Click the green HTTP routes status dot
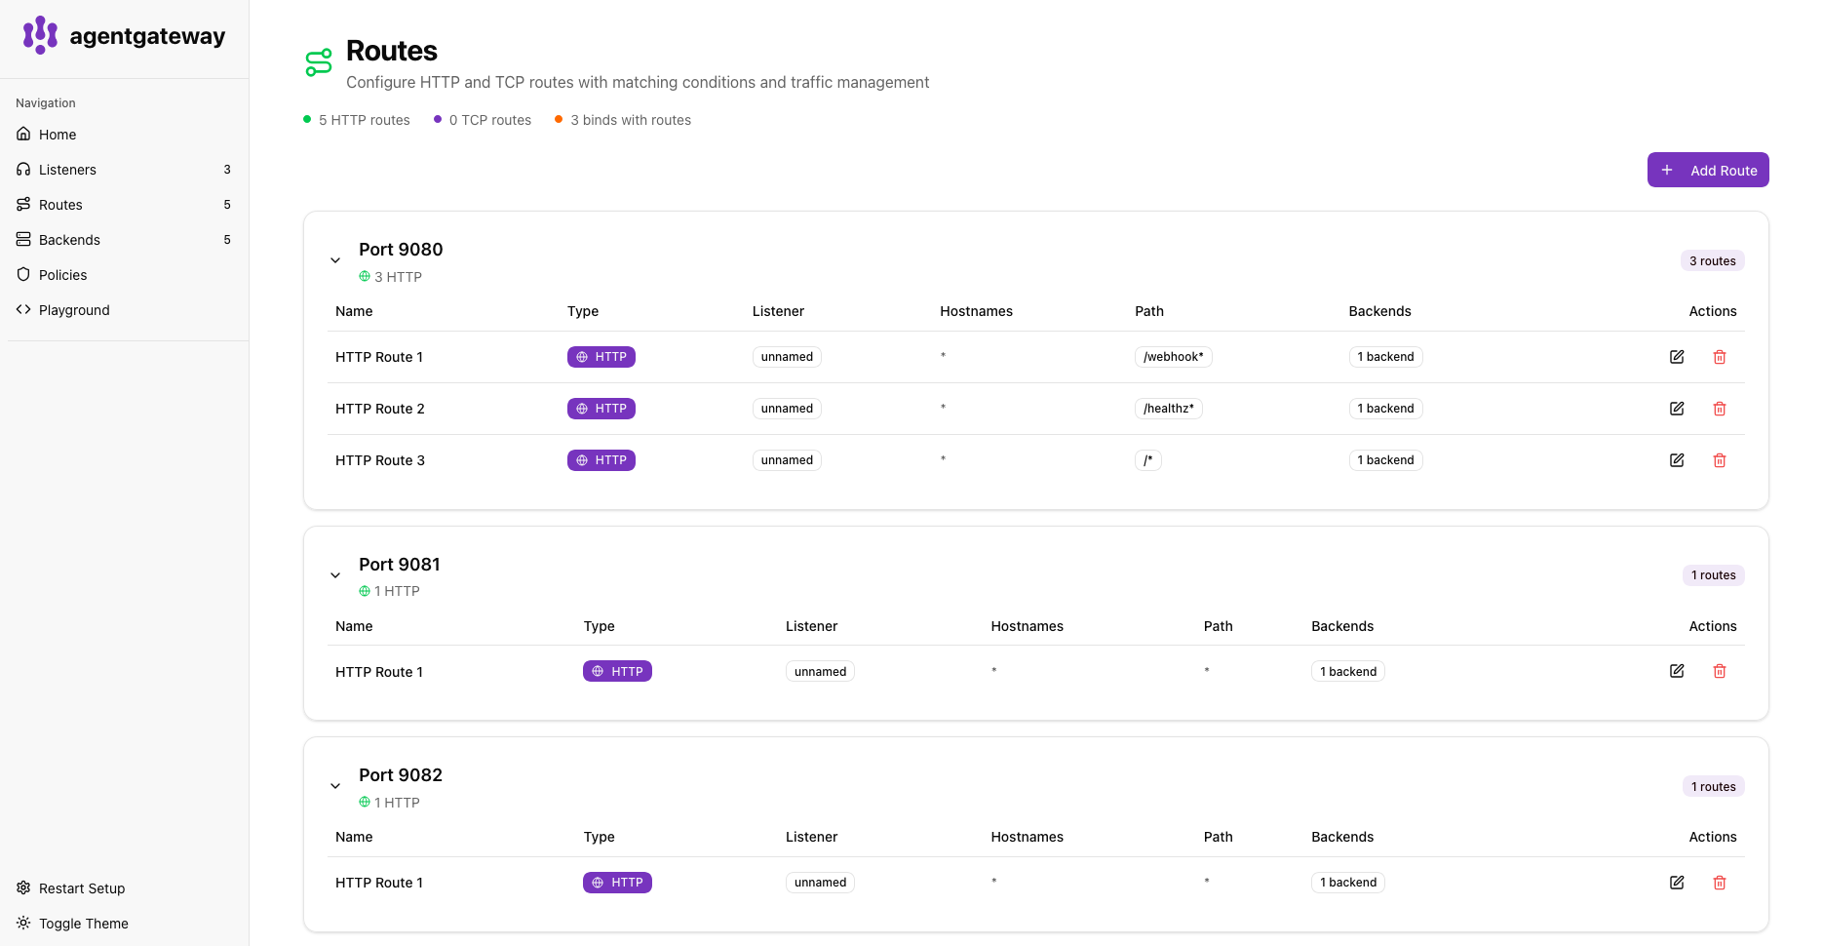Screen dimensions: 1823x946 pyautogui.click(x=307, y=119)
